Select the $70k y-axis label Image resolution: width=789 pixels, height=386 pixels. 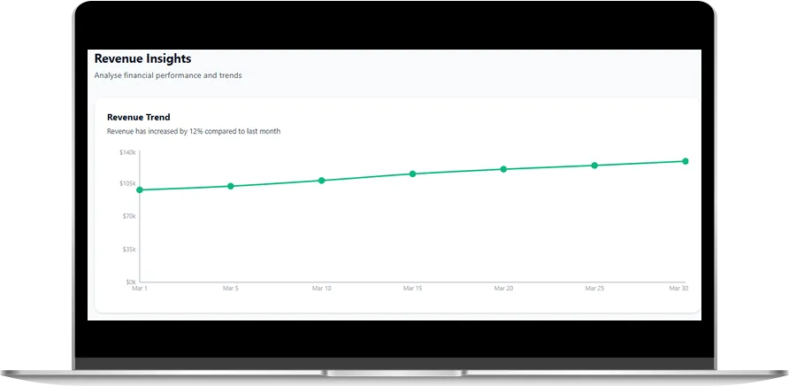(129, 216)
